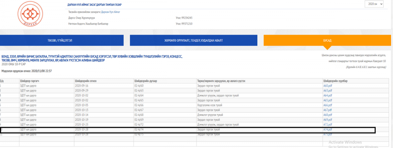The width and height of the screenshot is (393, 148).
Task: Click the date cell 2020-09-29
Action: pos(81,90)
